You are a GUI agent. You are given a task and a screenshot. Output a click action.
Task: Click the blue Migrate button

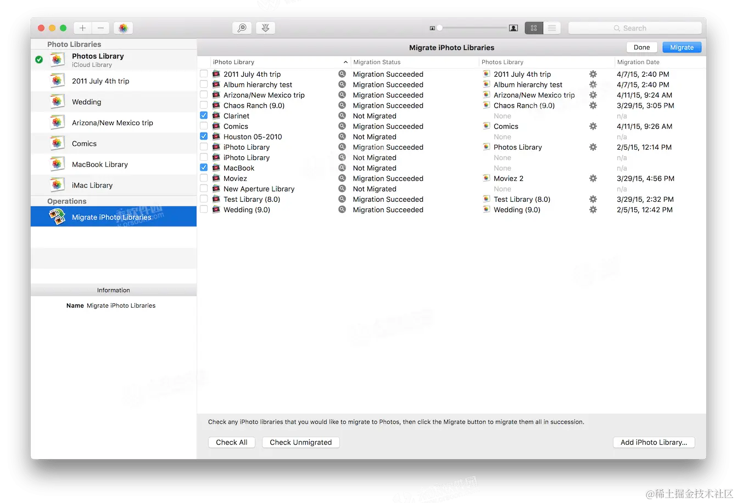682,47
